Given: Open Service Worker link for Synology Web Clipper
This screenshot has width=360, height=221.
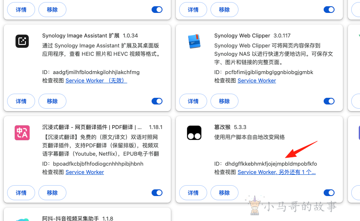Looking at the screenshot, I should [257, 80].
